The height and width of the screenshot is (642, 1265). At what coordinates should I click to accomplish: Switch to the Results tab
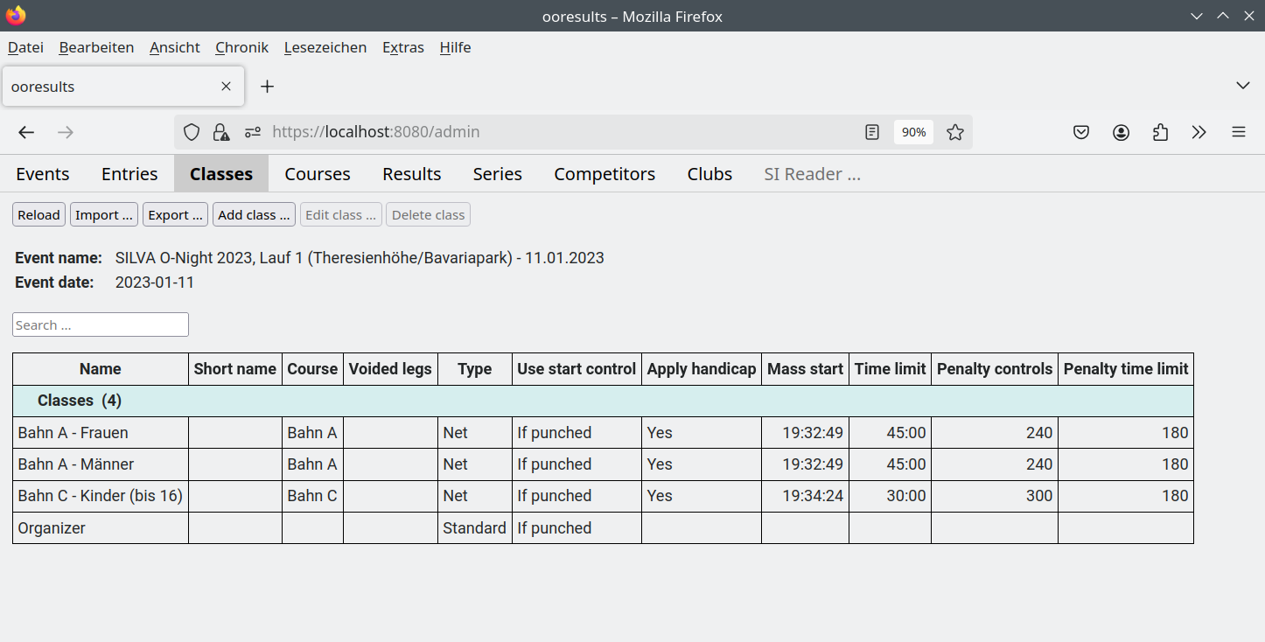(412, 174)
